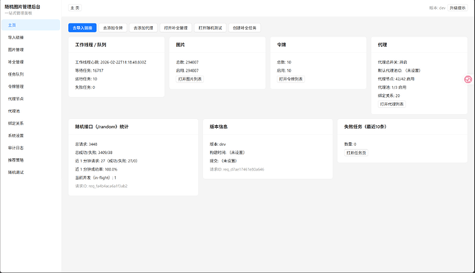Screen dimensions: 475x273
Task: Click the 代理总开关: 开启 line
Action: coord(392,63)
